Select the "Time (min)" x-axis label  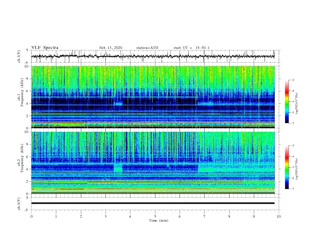(x=159, y=220)
